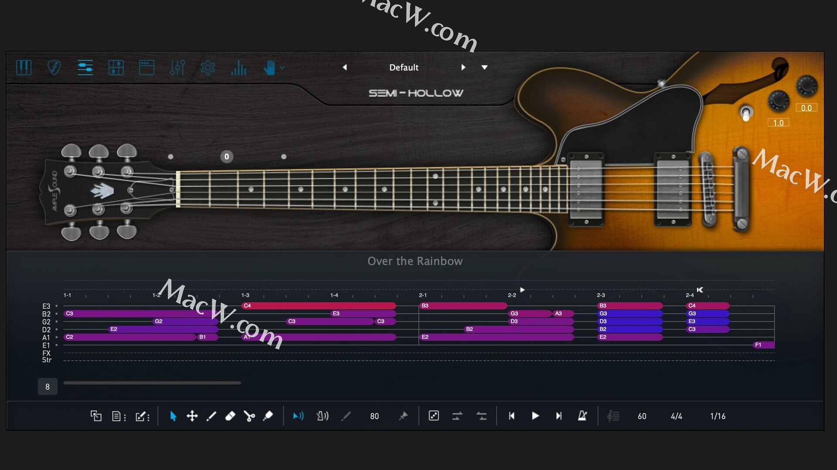Toggle the audition speaker playback icon
Image resolution: width=837 pixels, height=470 pixels.
[299, 416]
